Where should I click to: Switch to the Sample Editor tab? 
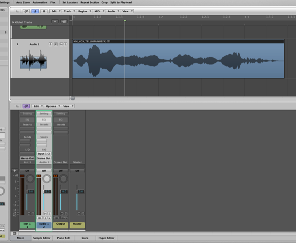coord(41,237)
